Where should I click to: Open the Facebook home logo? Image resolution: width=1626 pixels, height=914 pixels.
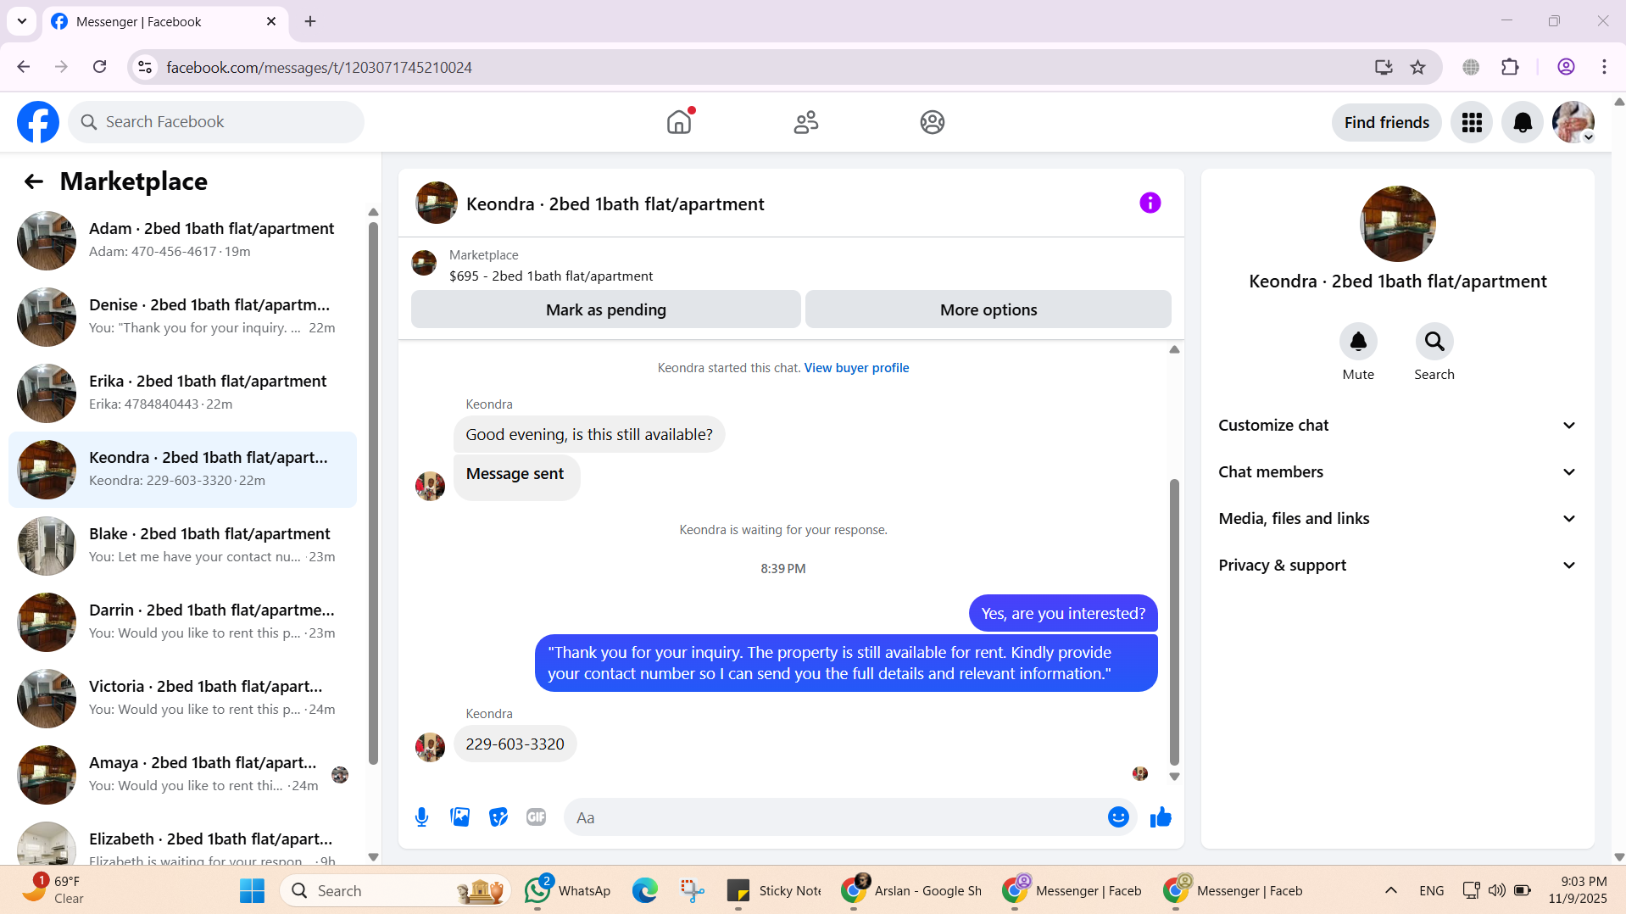[x=38, y=122]
